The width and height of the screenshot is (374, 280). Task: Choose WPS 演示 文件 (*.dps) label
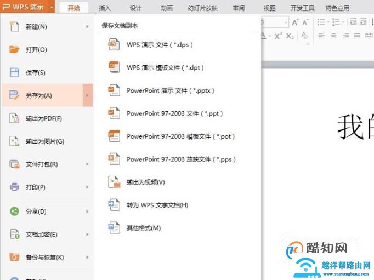(160, 44)
